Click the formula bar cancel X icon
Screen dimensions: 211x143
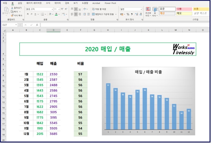tap(26, 25)
